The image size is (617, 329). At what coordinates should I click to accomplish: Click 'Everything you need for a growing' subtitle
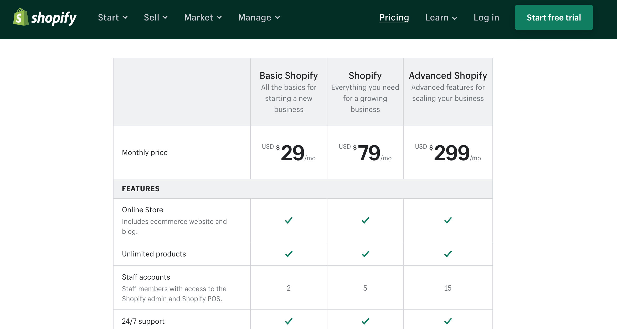click(x=365, y=98)
